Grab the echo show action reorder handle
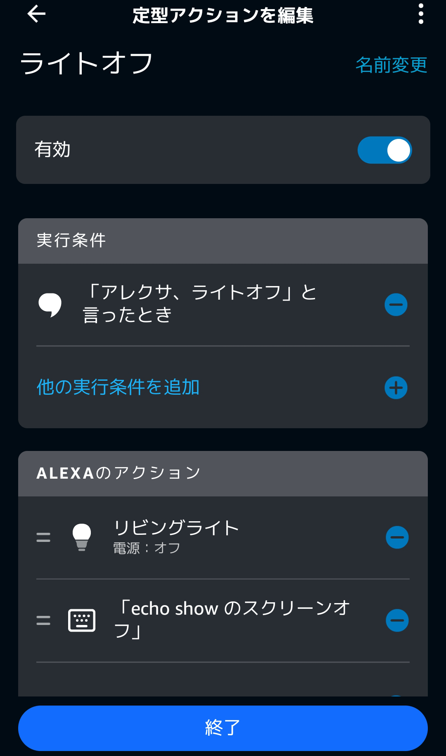Image resolution: width=446 pixels, height=756 pixels. [43, 620]
